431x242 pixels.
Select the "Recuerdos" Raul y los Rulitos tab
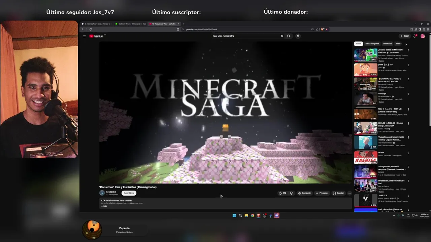pyautogui.click(x=163, y=24)
